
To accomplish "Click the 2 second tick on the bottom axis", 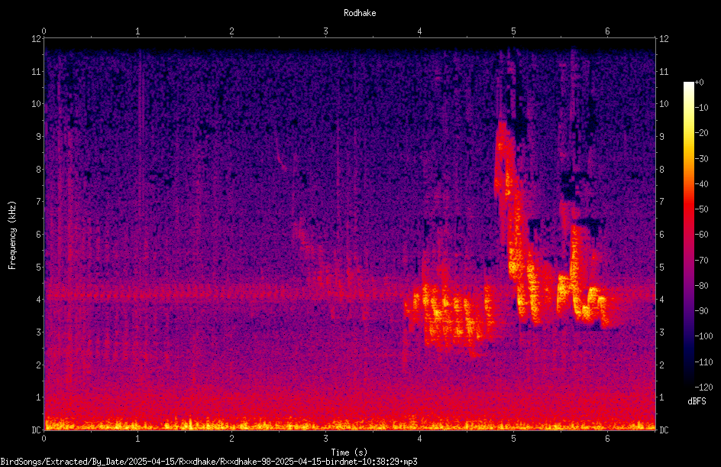I will (231, 439).
